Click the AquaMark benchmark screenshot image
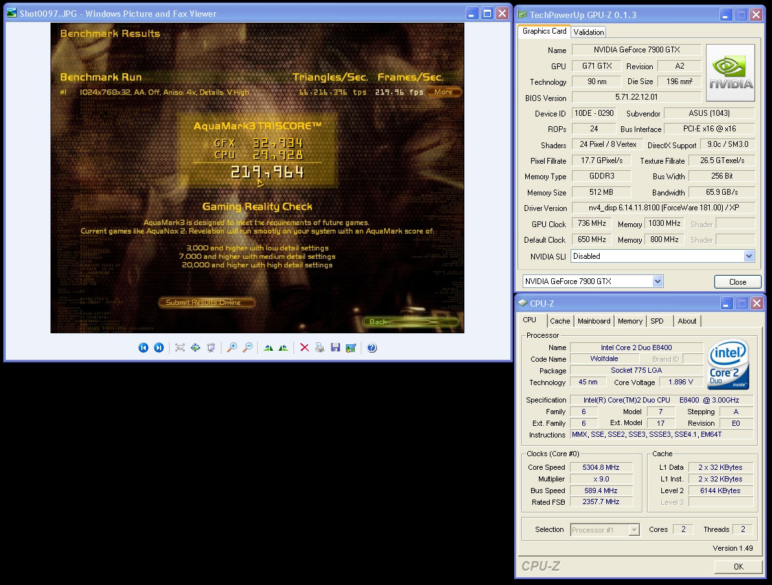Image resolution: width=772 pixels, height=585 pixels. pos(257,178)
